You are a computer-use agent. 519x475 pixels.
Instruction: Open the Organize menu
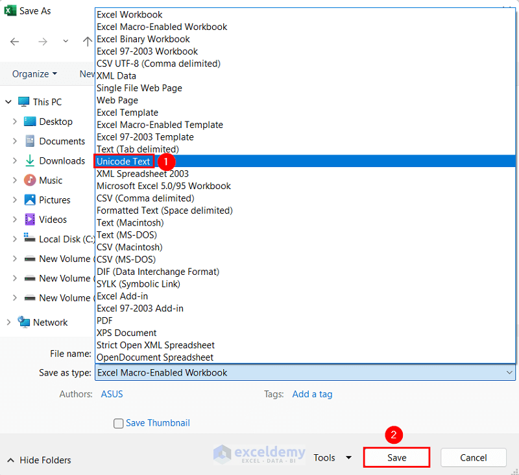(34, 74)
